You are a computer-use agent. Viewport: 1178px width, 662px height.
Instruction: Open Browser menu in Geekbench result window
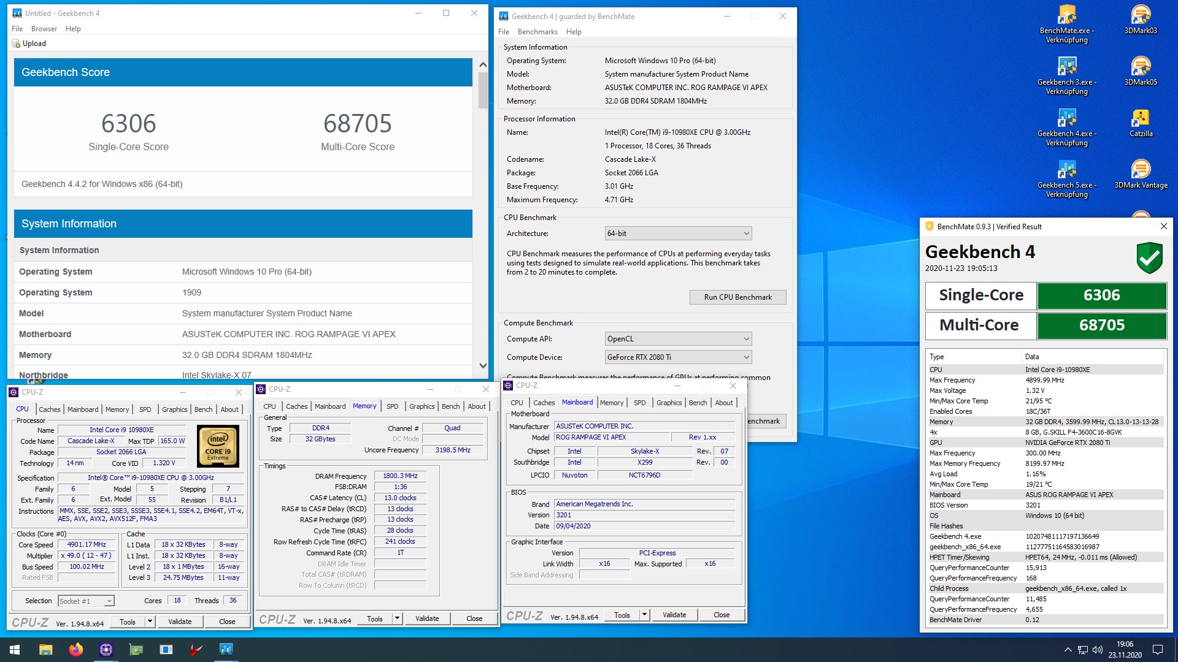(44, 29)
